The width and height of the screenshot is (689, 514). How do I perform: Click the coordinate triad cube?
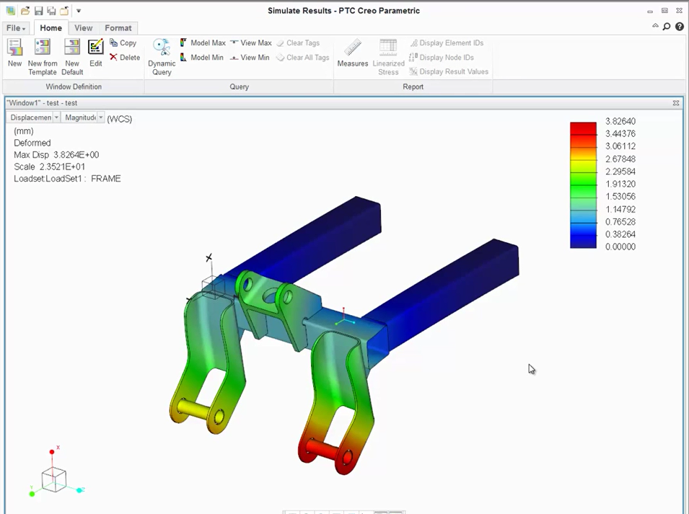54,479
